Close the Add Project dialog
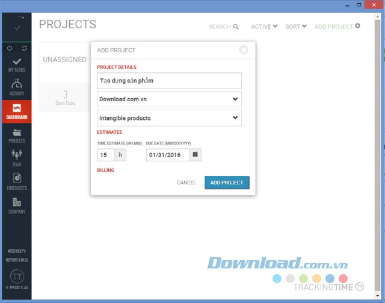The height and width of the screenshot is (303, 385). tap(243, 50)
